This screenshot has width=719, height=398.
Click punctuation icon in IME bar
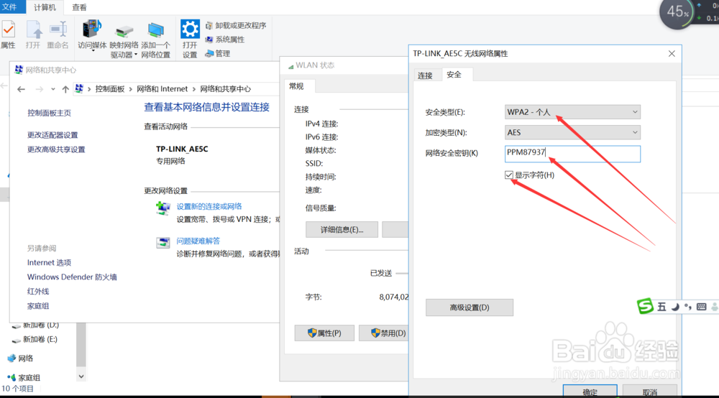click(x=688, y=307)
